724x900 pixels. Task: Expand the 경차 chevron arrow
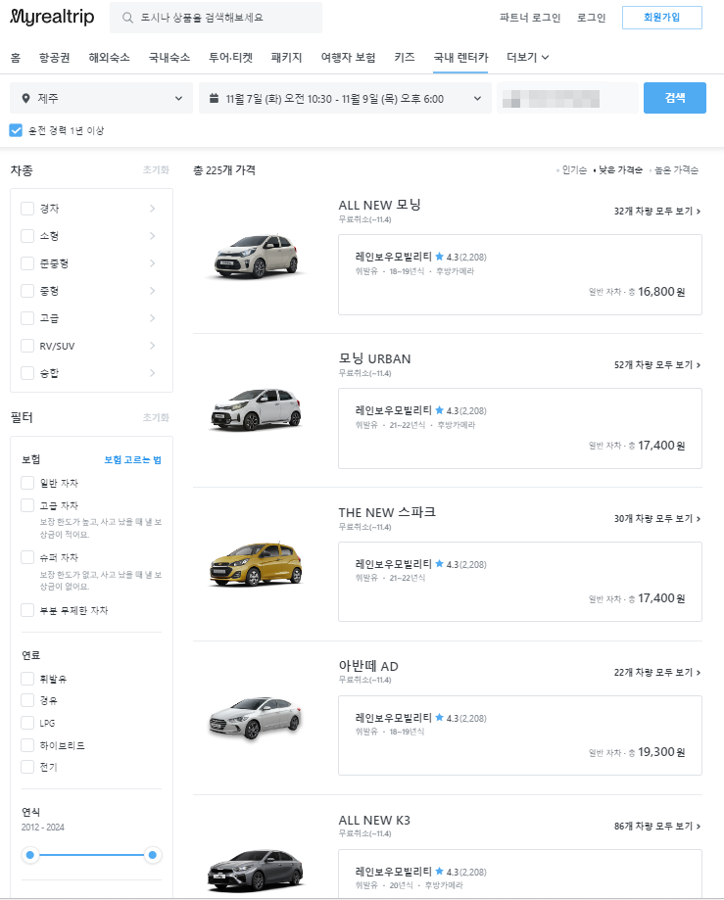pyautogui.click(x=152, y=209)
